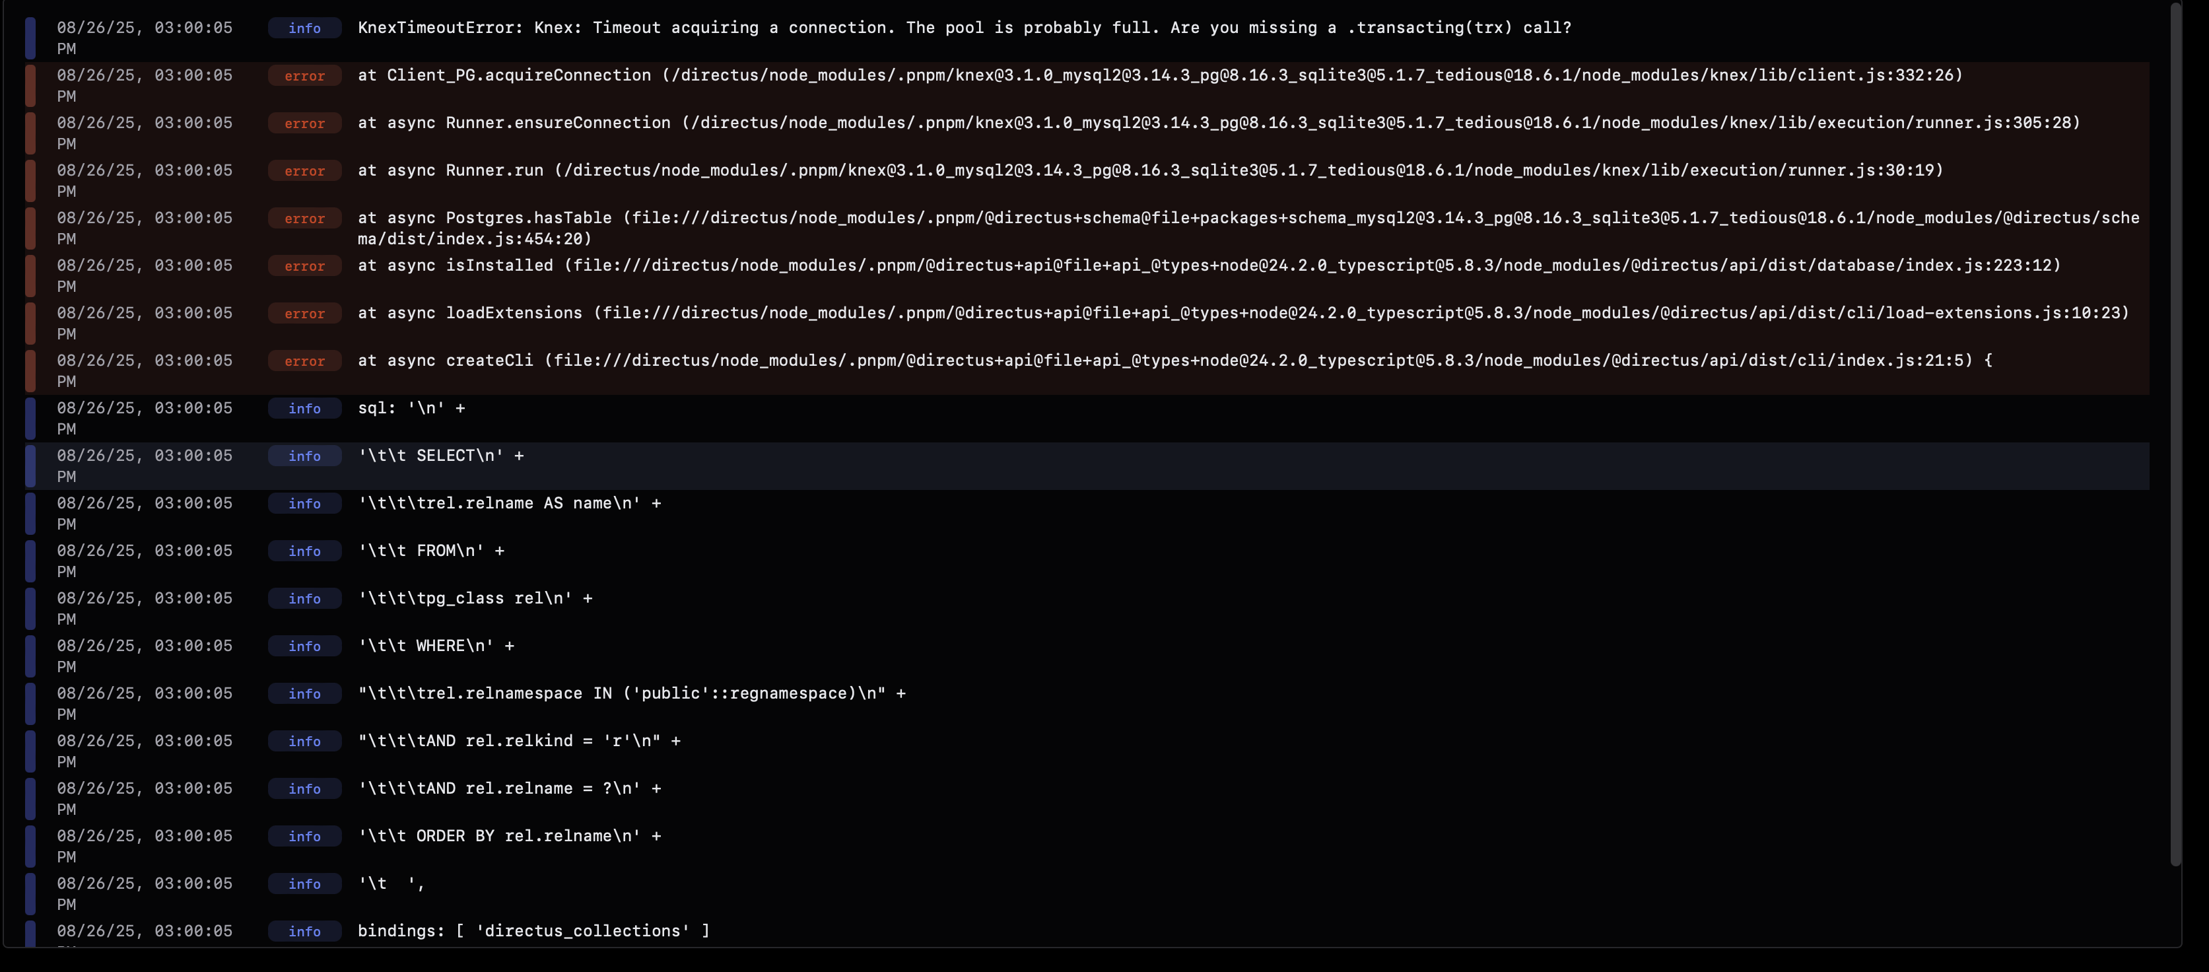Click the Runner.ensureConnection stack trace line

(1217, 123)
